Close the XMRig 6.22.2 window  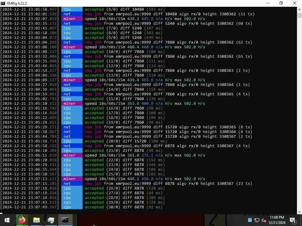tap(295, 3)
